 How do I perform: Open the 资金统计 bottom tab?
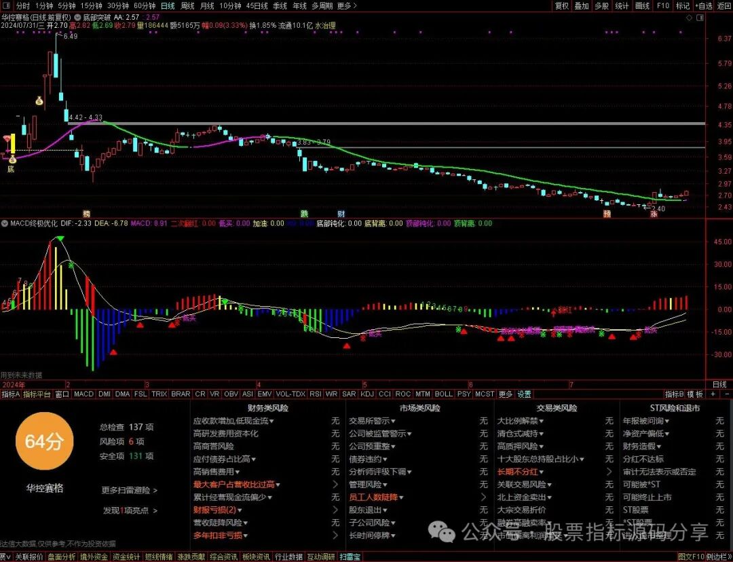tap(126, 557)
